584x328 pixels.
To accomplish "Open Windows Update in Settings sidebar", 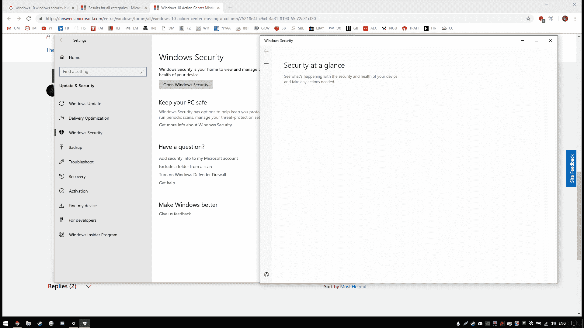I will click(x=103, y=104).
